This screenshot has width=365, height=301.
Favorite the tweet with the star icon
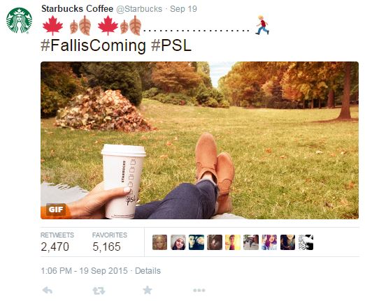(x=148, y=290)
